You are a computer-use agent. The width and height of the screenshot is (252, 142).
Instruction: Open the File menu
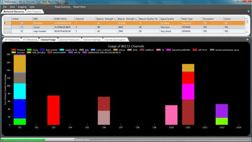(x=5, y=7)
